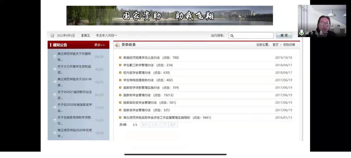Click bullet icon before 家庭经济困难学生认定办法
The height and width of the screenshot is (158, 351).
coord(120,58)
